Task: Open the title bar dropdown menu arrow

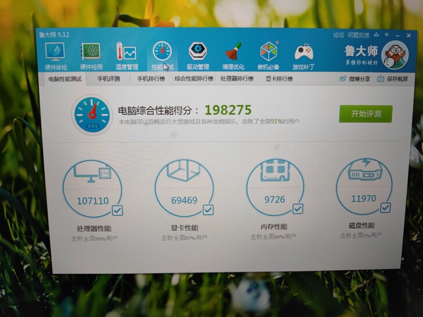Action: tap(386, 35)
